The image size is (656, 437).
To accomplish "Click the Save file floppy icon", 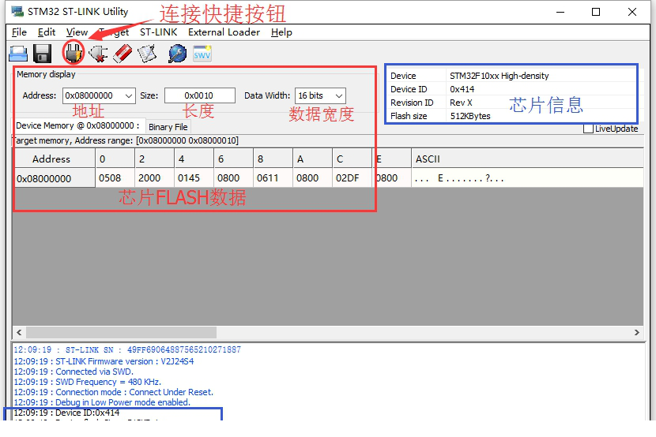I will click(x=42, y=54).
